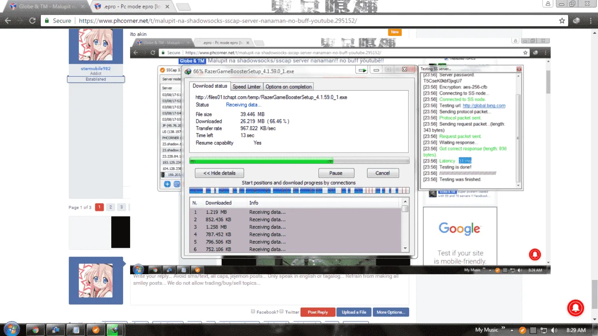Viewport: 598px width, 336px height.
Task: Open the Chrome profile icon in title bar
Action: coord(548,3)
